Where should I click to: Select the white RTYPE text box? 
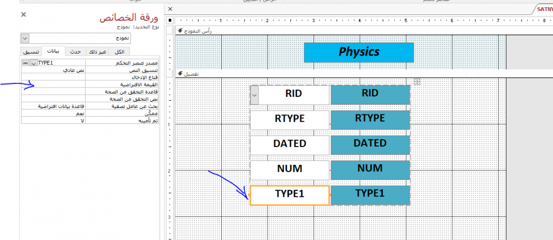tap(290, 120)
